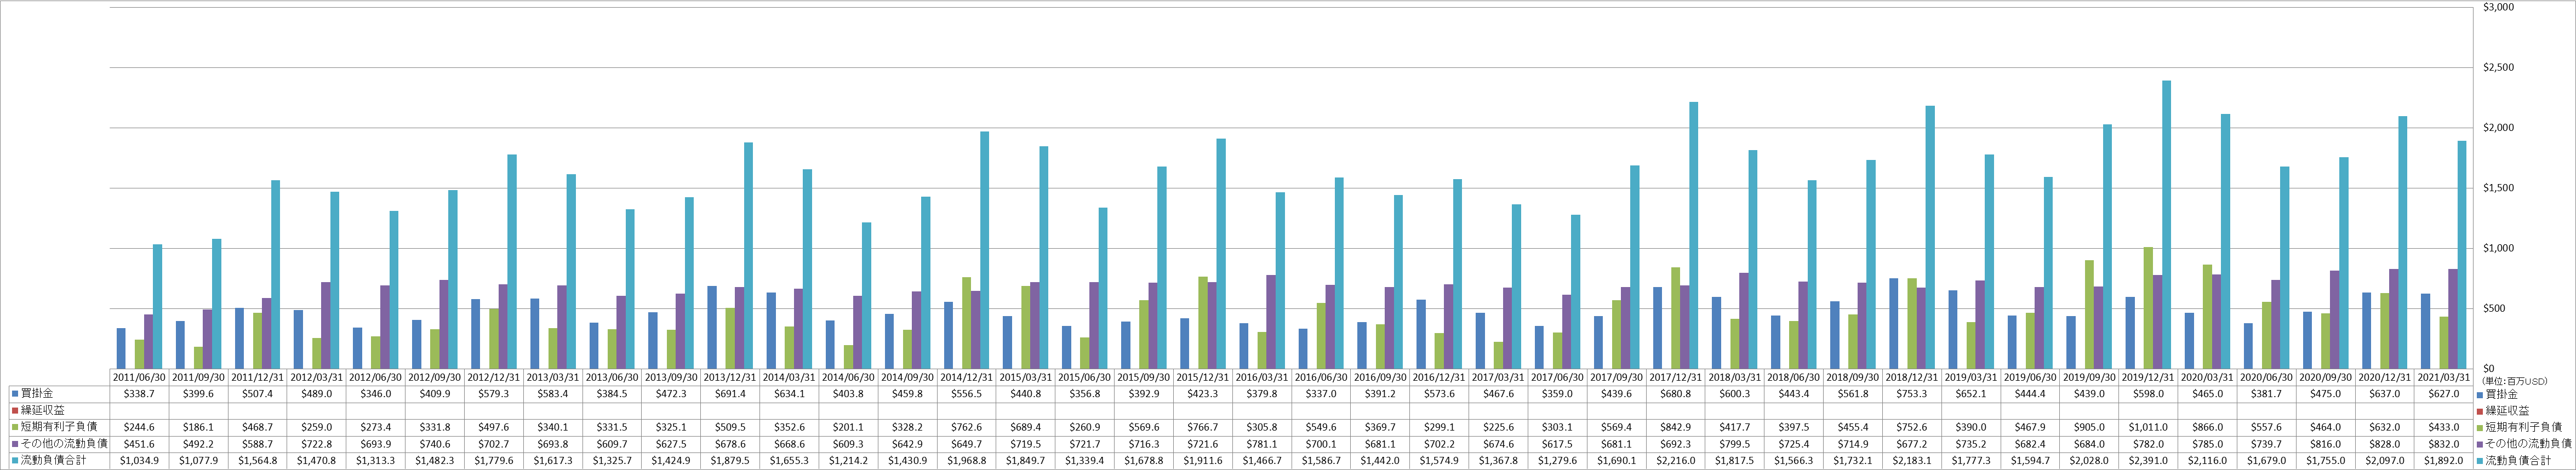Click the $225.6 cell
Screen dimensions: 2576x470
(x=1497, y=428)
